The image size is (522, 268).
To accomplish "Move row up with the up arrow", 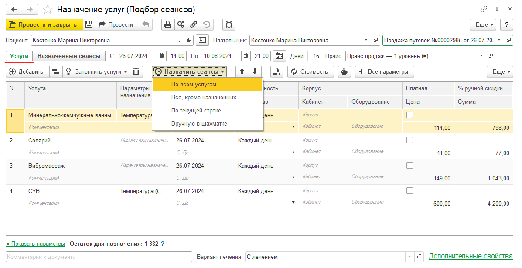I will [242, 71].
